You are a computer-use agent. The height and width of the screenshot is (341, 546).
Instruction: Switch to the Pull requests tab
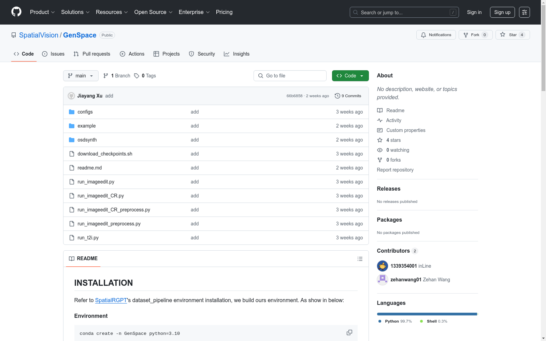coord(92,54)
